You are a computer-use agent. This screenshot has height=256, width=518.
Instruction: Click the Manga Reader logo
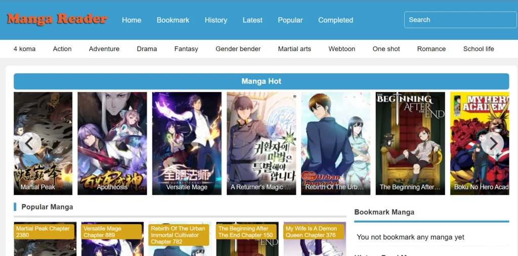pos(57,20)
